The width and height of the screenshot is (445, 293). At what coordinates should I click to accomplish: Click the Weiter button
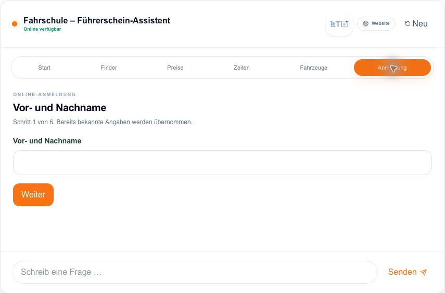click(x=33, y=195)
